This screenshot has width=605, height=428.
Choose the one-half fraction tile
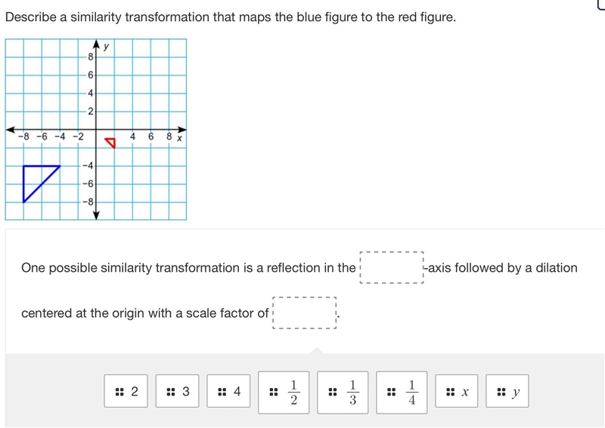284,393
